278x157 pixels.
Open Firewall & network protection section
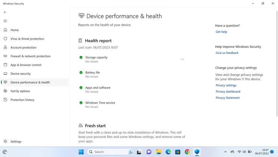pos(35,56)
